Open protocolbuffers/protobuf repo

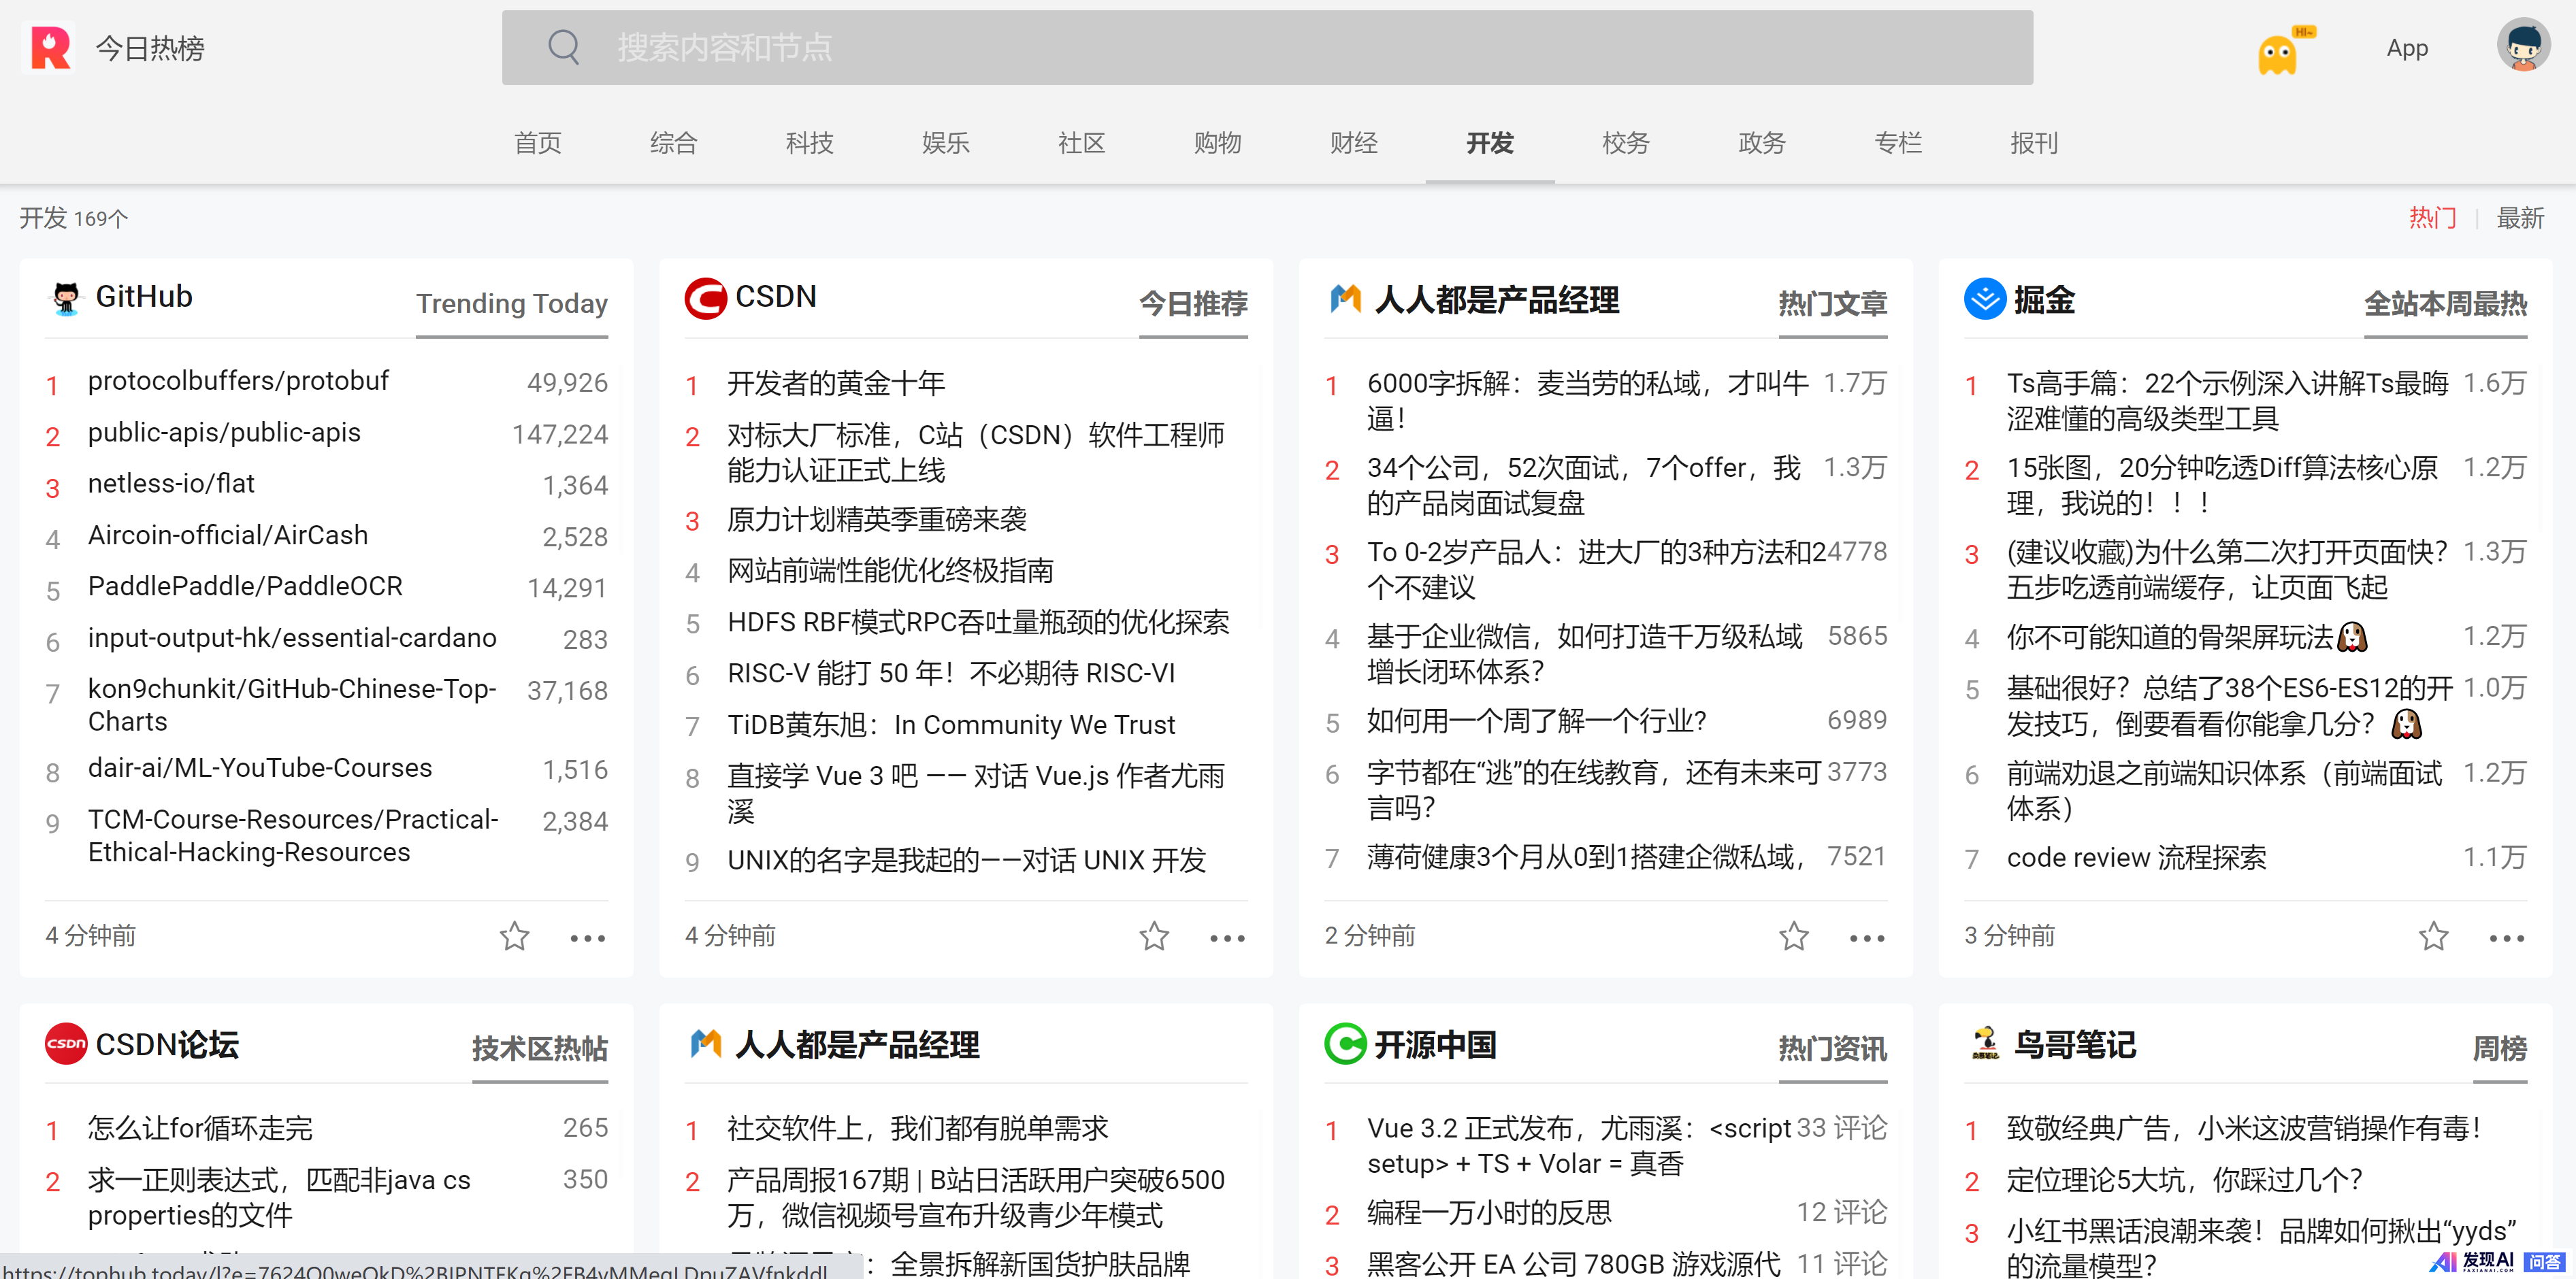(x=238, y=381)
